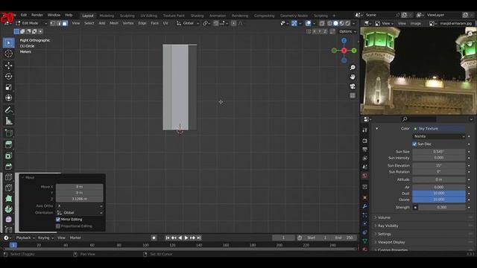Open the Options dropdown in viewport
Image resolution: width=477 pixels, height=268 pixels.
click(347, 31)
